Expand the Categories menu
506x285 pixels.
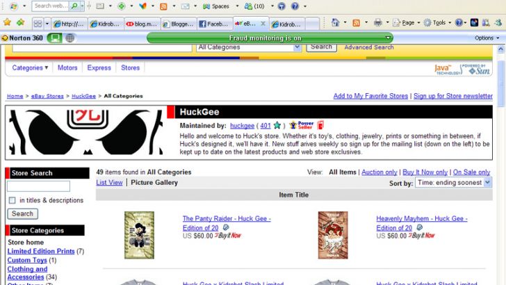click(30, 68)
